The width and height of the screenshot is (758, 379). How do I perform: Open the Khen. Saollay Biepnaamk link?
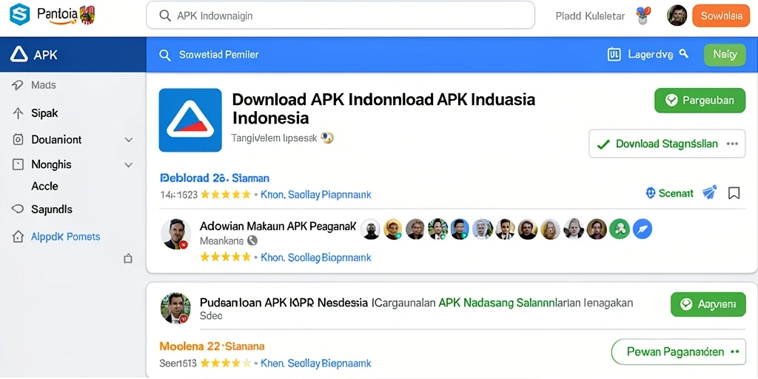316,363
